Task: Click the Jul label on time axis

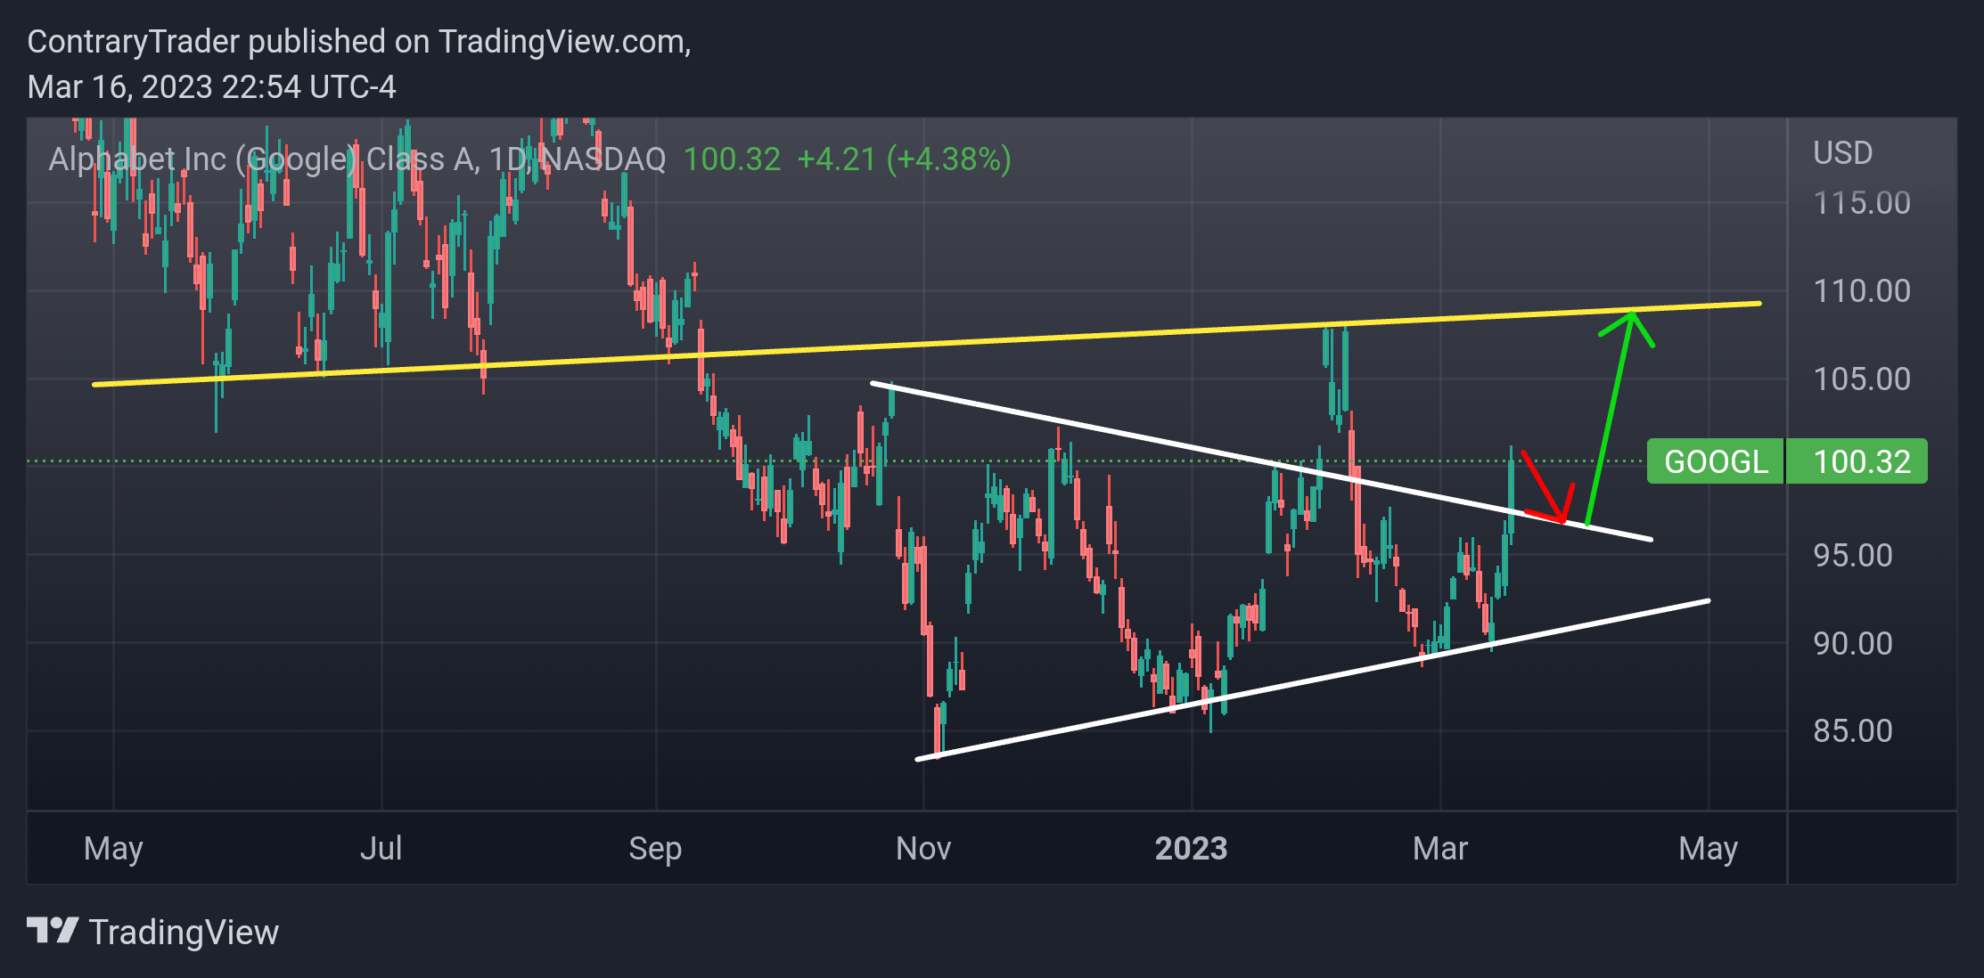Action: [x=381, y=848]
